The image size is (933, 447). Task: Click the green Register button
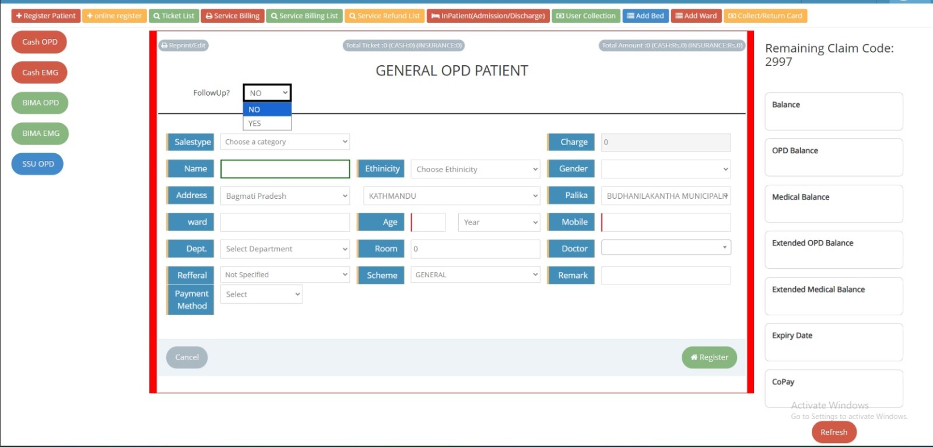point(709,357)
